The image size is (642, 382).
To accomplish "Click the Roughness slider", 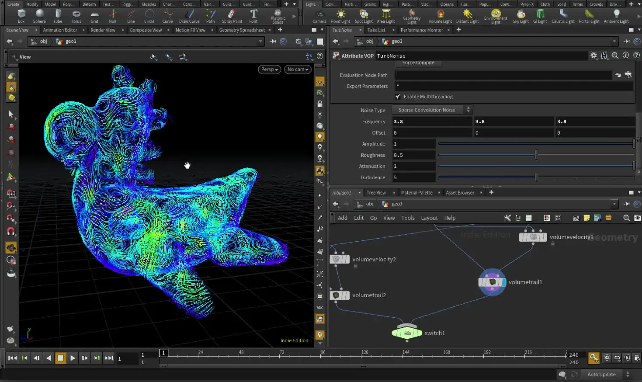I will click(x=536, y=155).
